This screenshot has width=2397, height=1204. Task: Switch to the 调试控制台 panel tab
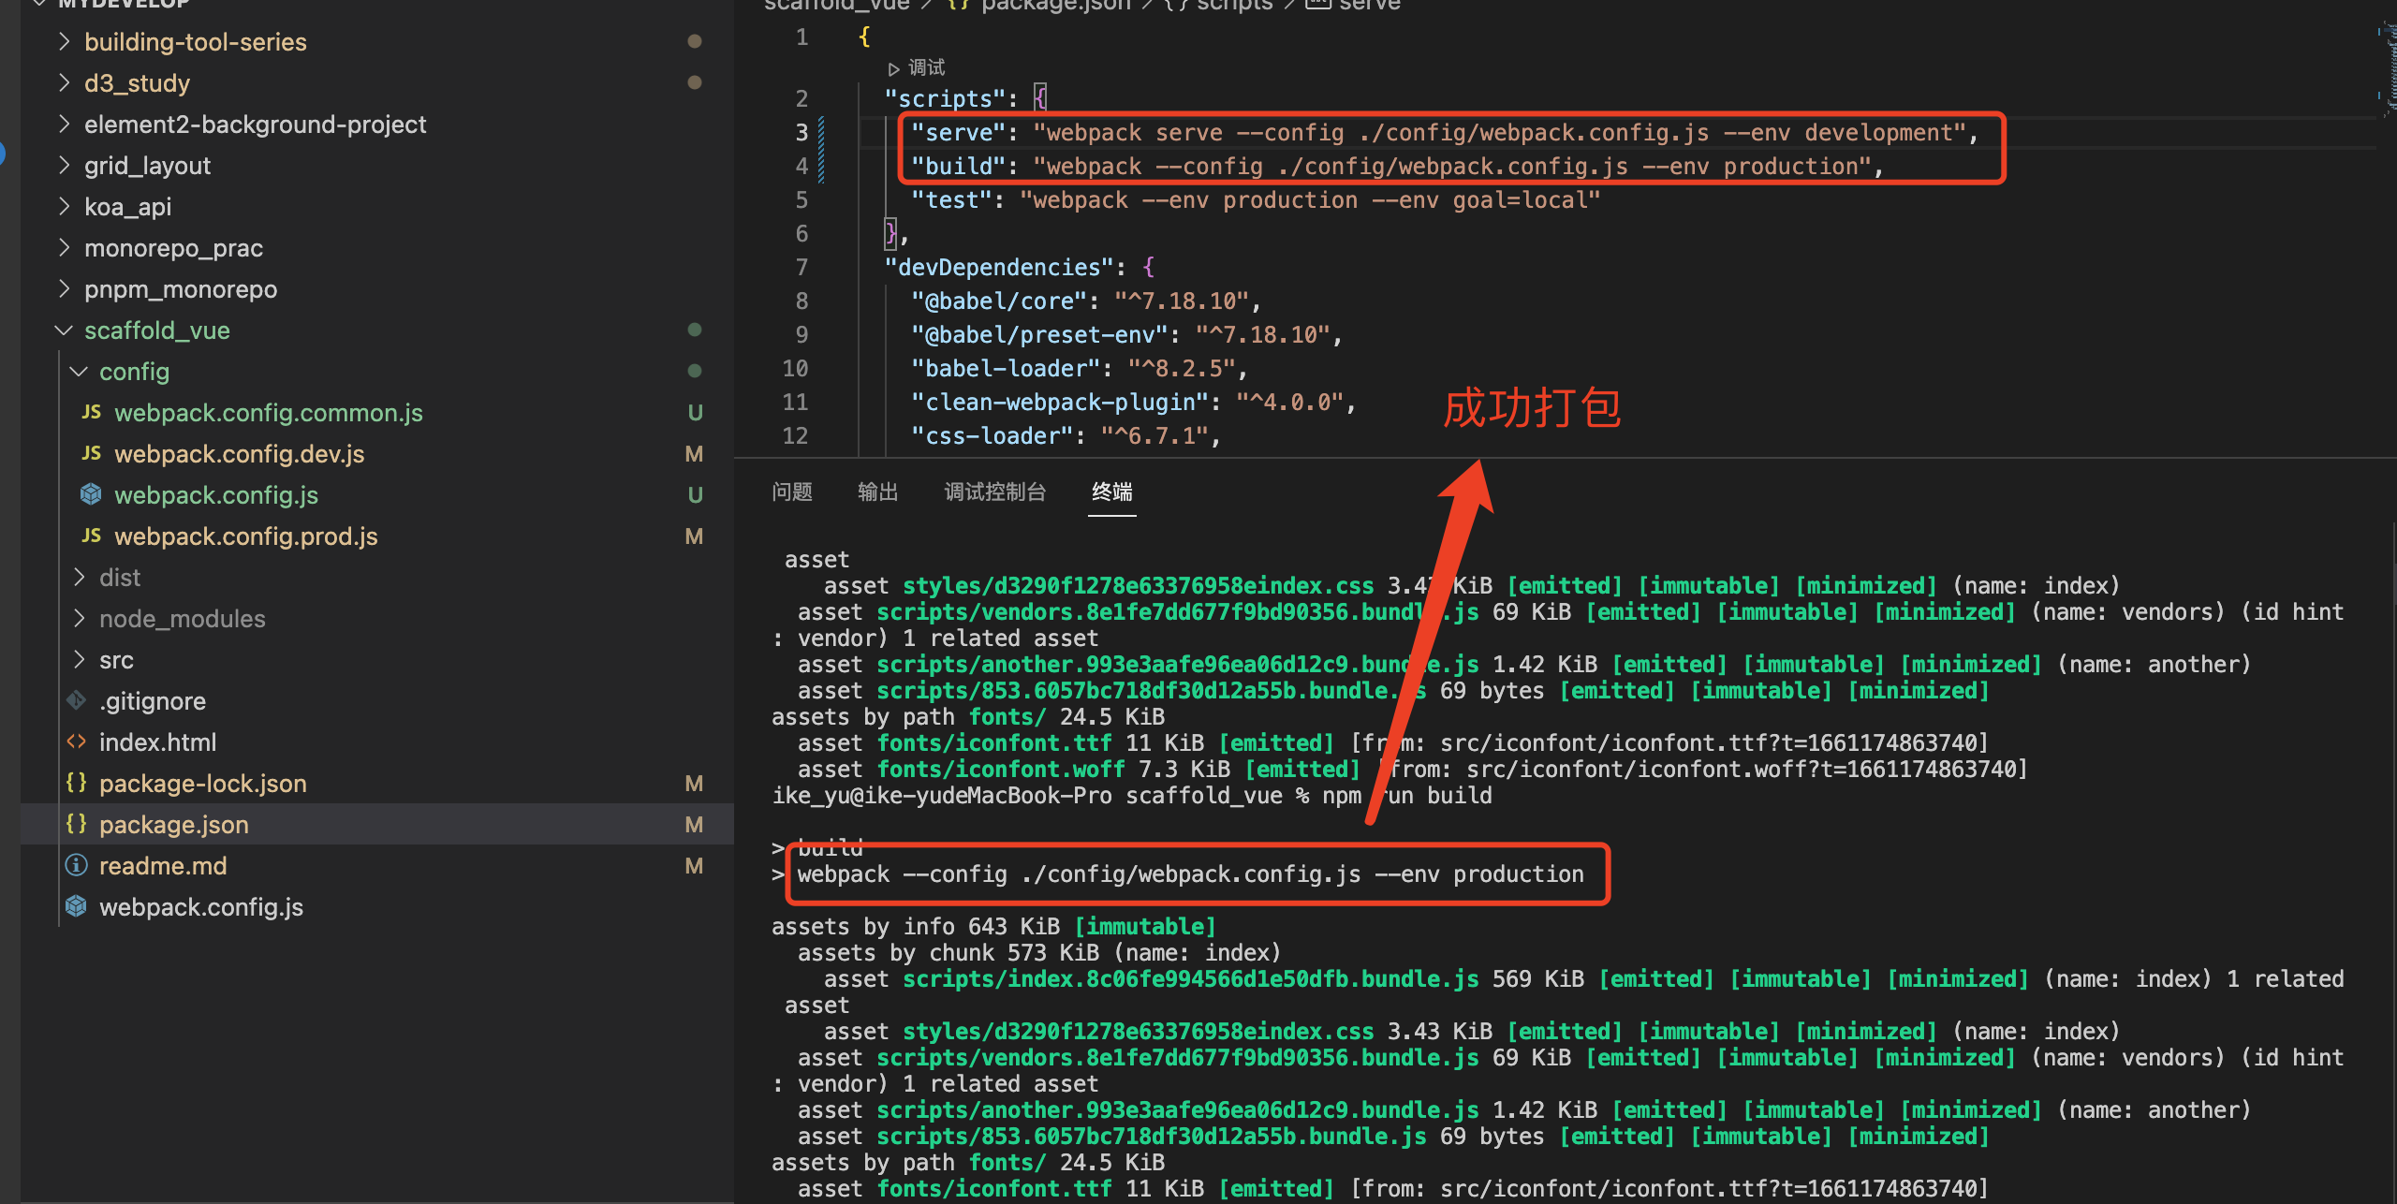(x=994, y=492)
